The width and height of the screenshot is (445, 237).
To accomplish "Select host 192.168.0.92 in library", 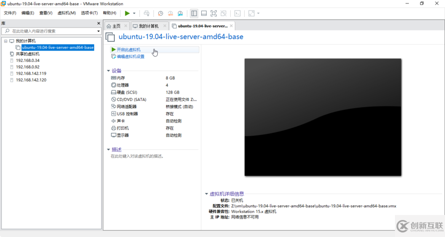I will click(x=28, y=67).
